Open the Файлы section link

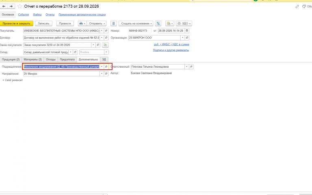pos(37,15)
